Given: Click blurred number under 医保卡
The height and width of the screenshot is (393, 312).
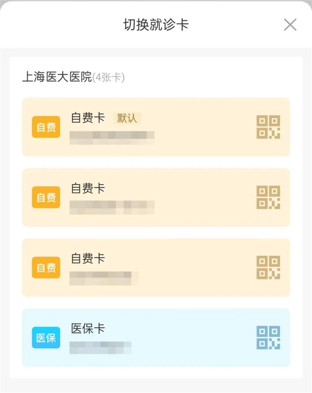Looking at the screenshot, I should [100, 348].
